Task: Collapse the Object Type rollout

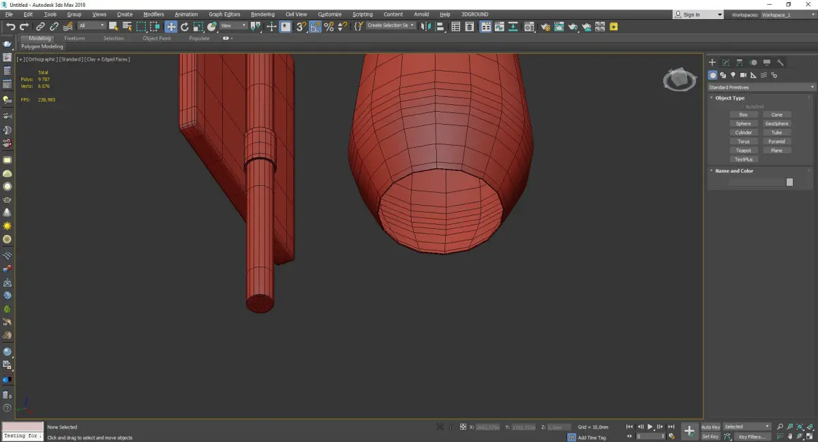Action: (729, 98)
